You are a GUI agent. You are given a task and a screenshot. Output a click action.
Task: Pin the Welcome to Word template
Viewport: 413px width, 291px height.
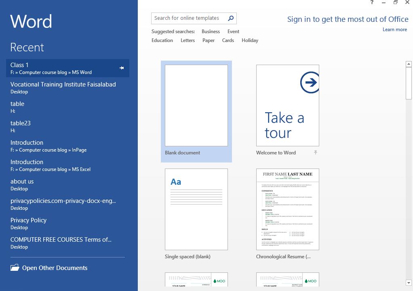pos(316,152)
